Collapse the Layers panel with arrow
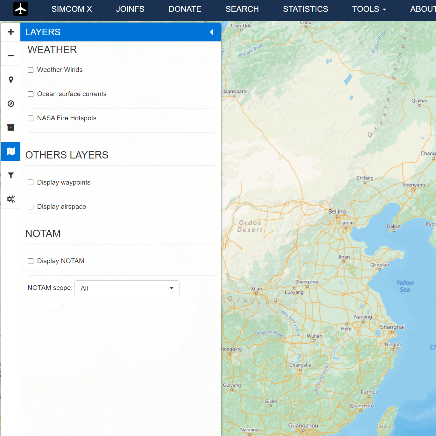Viewport: 436px width, 436px height. (212, 32)
